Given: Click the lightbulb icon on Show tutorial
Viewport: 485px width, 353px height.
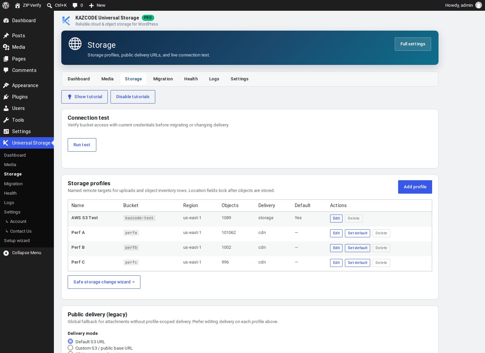Looking at the screenshot, I should [70, 97].
